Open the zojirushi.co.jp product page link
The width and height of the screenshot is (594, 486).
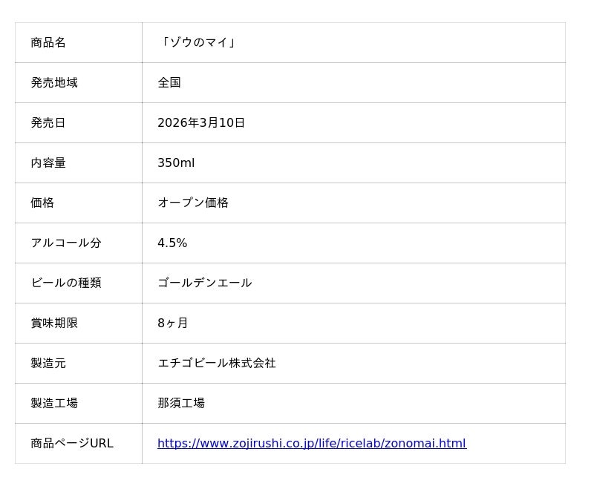(x=311, y=443)
